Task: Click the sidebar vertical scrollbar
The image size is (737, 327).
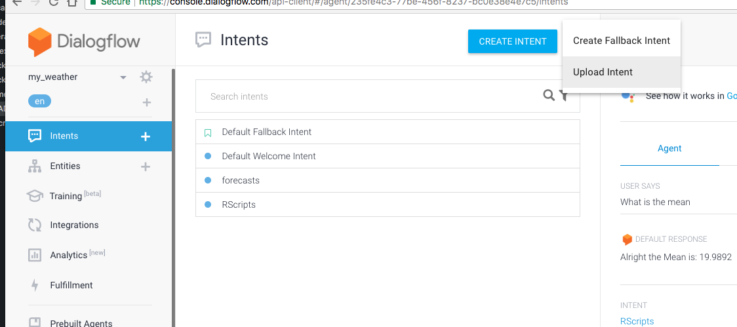Action: click(x=174, y=197)
